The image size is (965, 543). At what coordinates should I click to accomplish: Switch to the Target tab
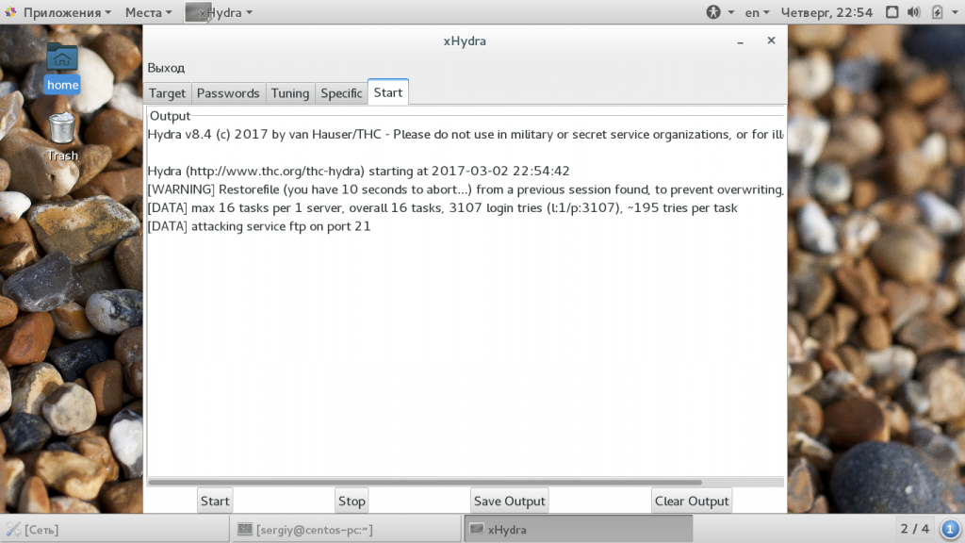(167, 93)
